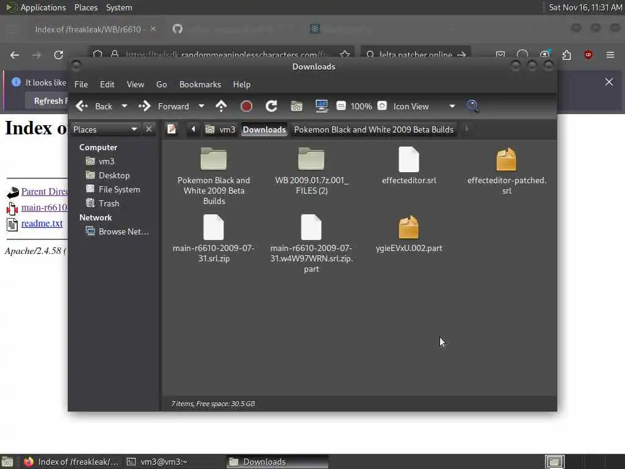Image resolution: width=625 pixels, height=469 pixels.
Task: Click the clock in the top panel
Action: tap(585, 7)
